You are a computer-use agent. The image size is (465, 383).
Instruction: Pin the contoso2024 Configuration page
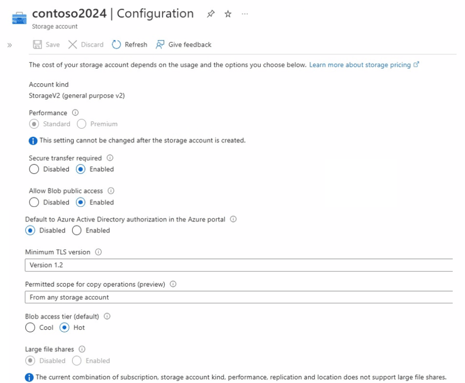click(211, 14)
